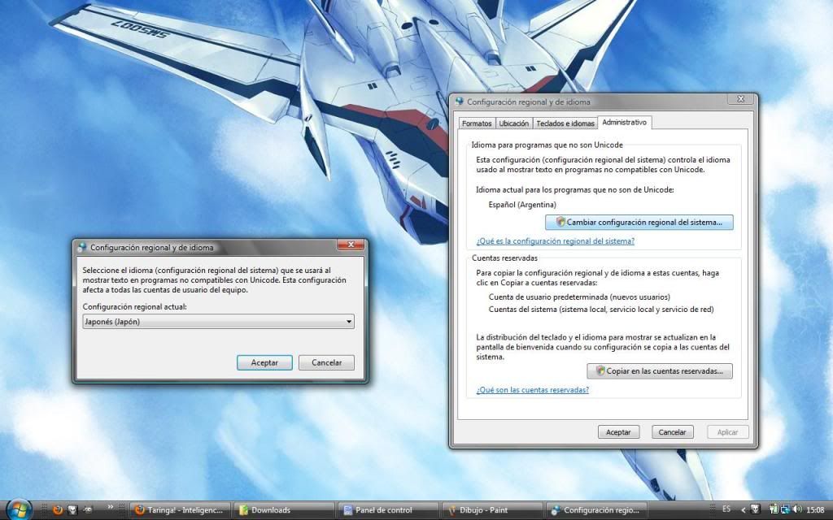Screen dimensions: 833x520
Task: Click the greyed Aplicar button
Action: coord(728,432)
